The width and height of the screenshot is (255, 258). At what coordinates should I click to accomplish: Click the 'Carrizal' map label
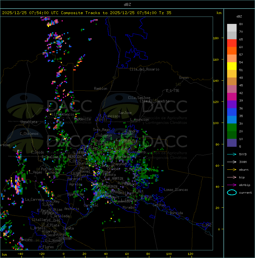pyautogui.click(x=91, y=205)
